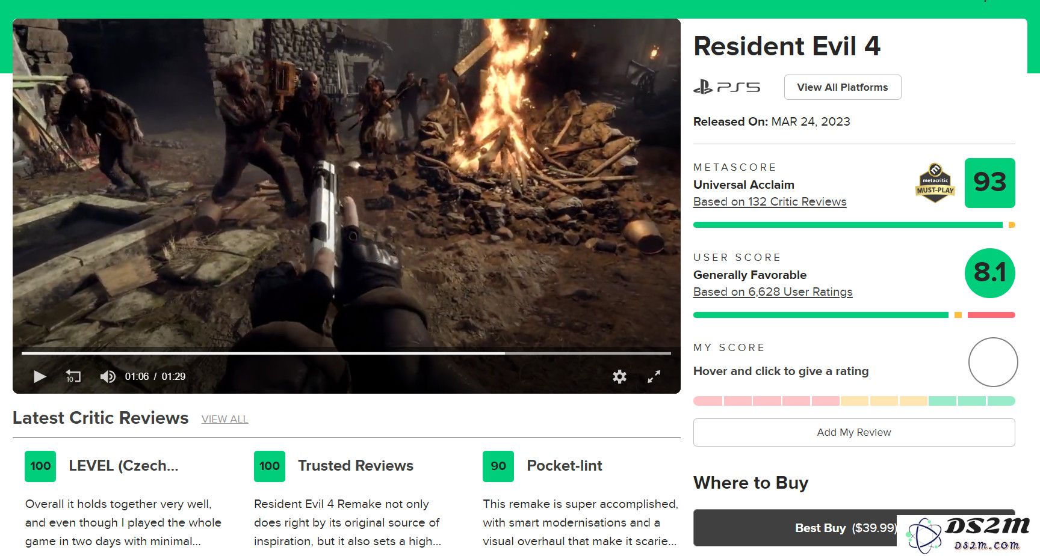The height and width of the screenshot is (556, 1040).
Task: Click the Resident Evil 4 title heading
Action: pos(787,46)
